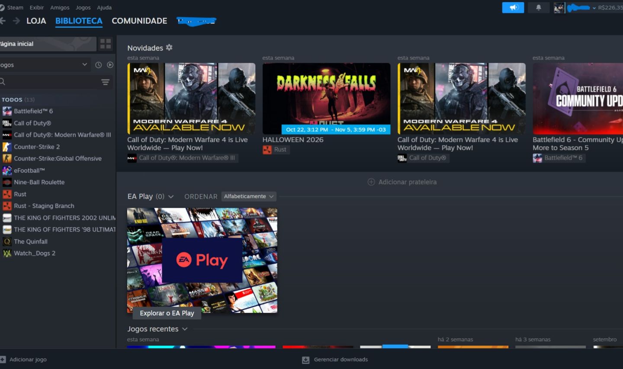The height and width of the screenshot is (369, 623).
Task: Open the Exibir menu
Action: [37, 7]
